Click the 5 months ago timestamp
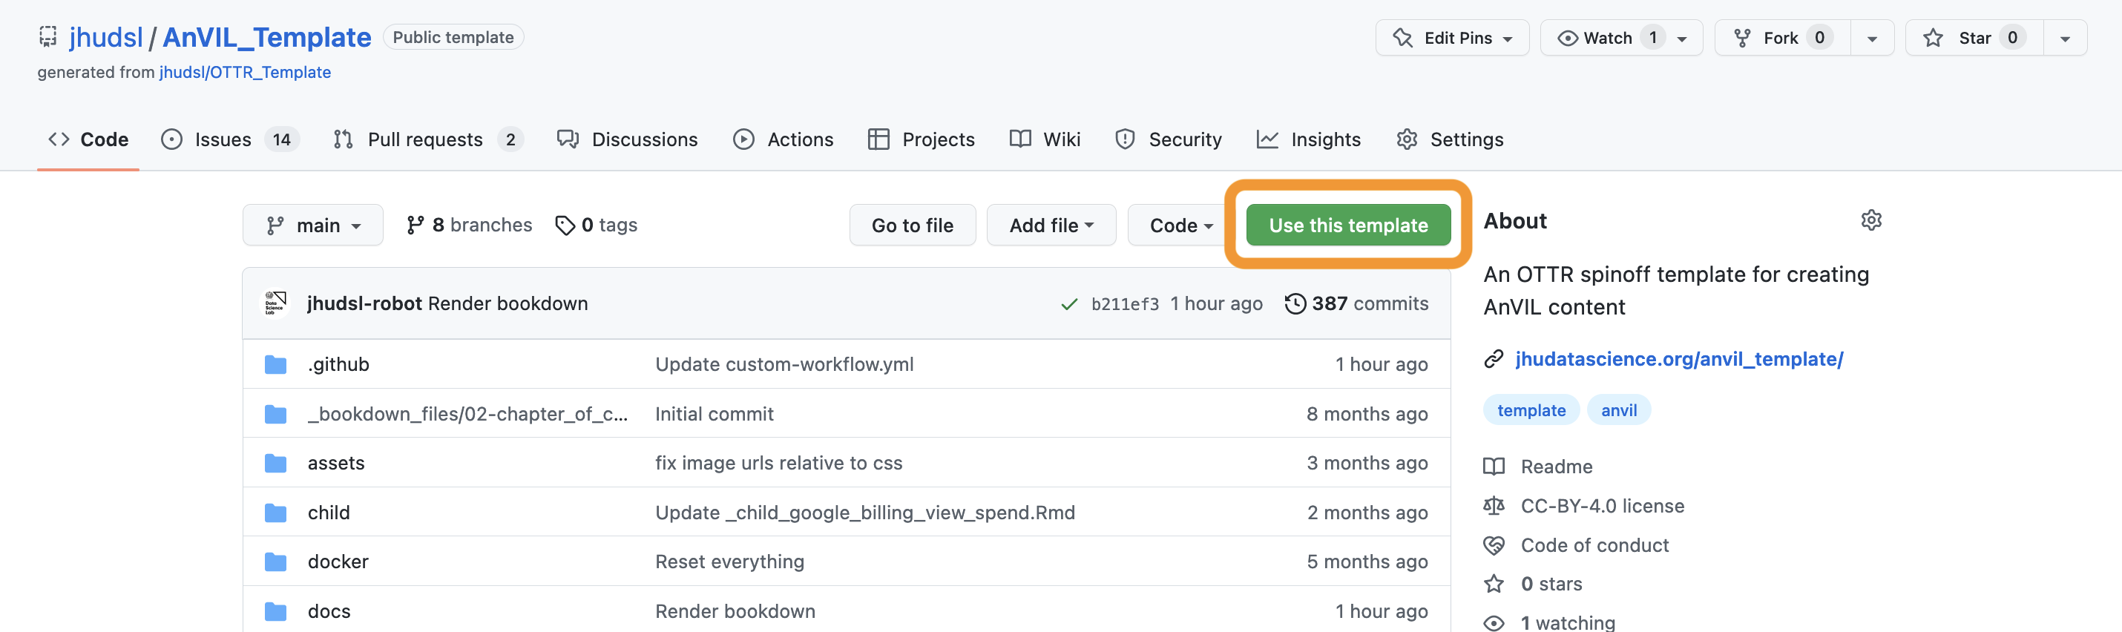This screenshot has height=632, width=2122. pos(1367,562)
